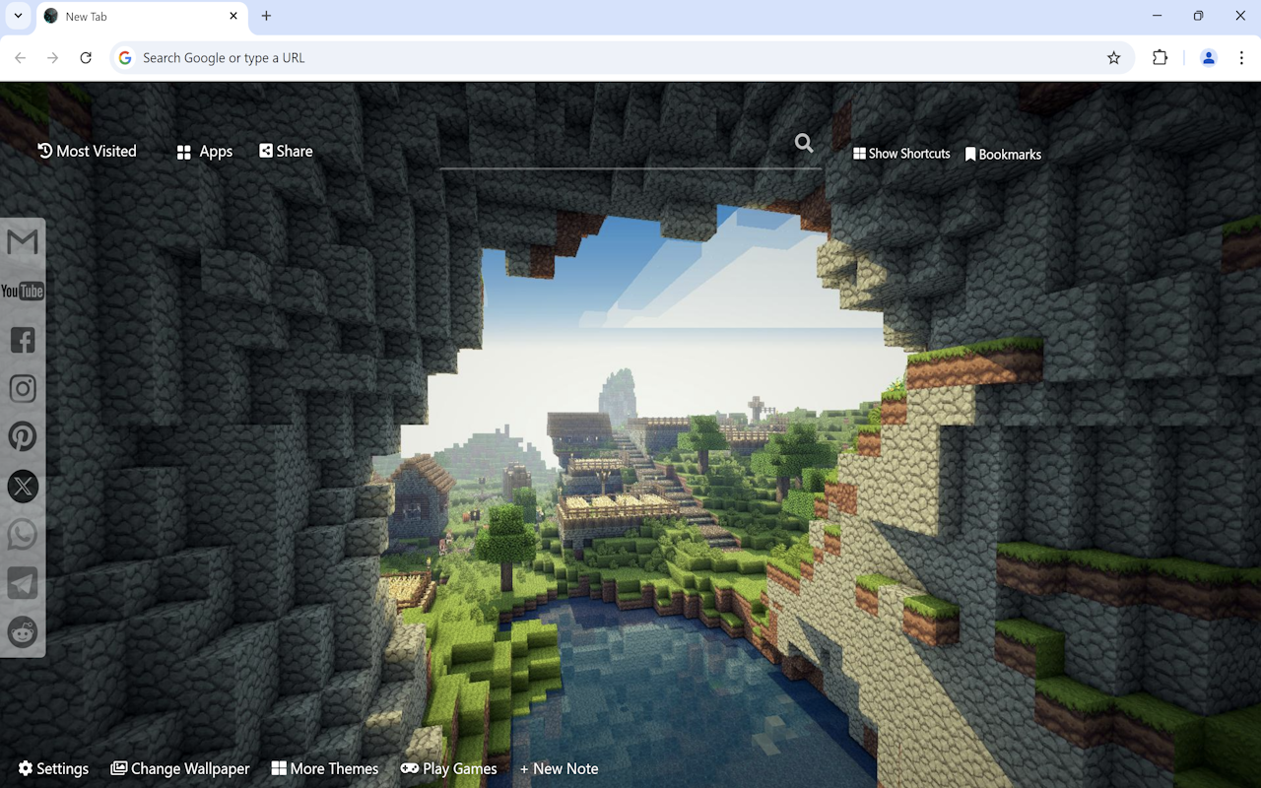Open Telegram from the sidebar
1261x788 pixels.
[22, 582]
